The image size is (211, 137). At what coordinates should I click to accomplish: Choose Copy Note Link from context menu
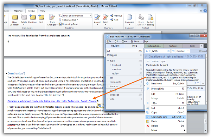(x=166, y=117)
